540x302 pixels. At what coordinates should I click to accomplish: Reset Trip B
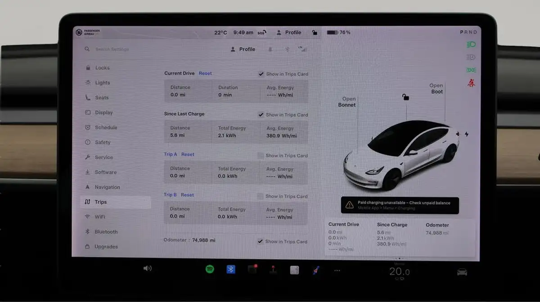click(x=187, y=195)
